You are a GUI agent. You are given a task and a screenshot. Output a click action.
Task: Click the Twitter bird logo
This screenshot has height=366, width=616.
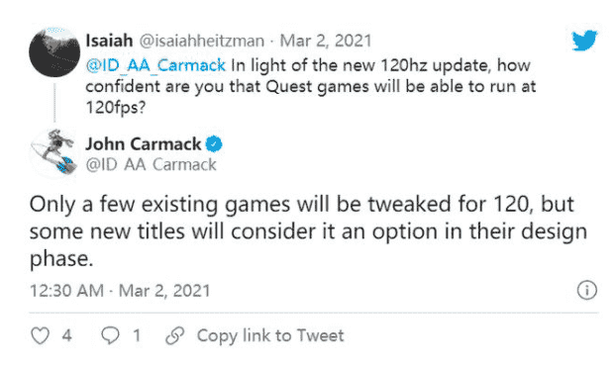click(x=584, y=41)
